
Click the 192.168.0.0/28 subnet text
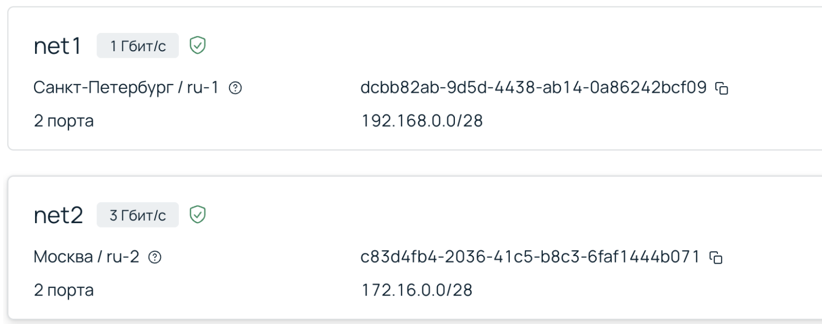421,121
